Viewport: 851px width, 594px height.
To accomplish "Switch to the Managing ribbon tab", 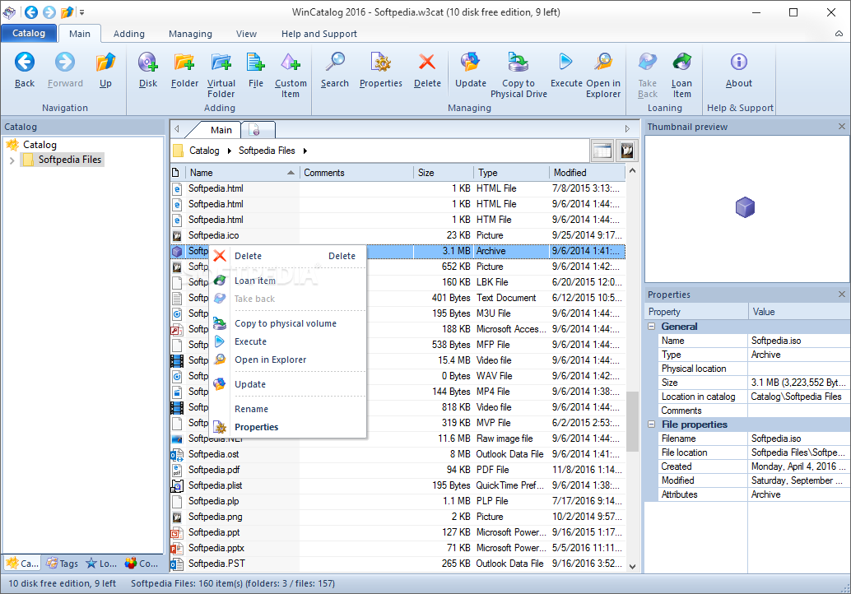I will click(190, 34).
